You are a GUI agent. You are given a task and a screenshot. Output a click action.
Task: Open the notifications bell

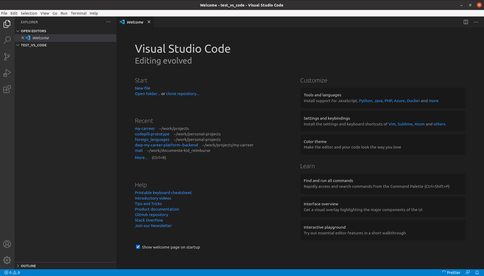tap(478, 272)
